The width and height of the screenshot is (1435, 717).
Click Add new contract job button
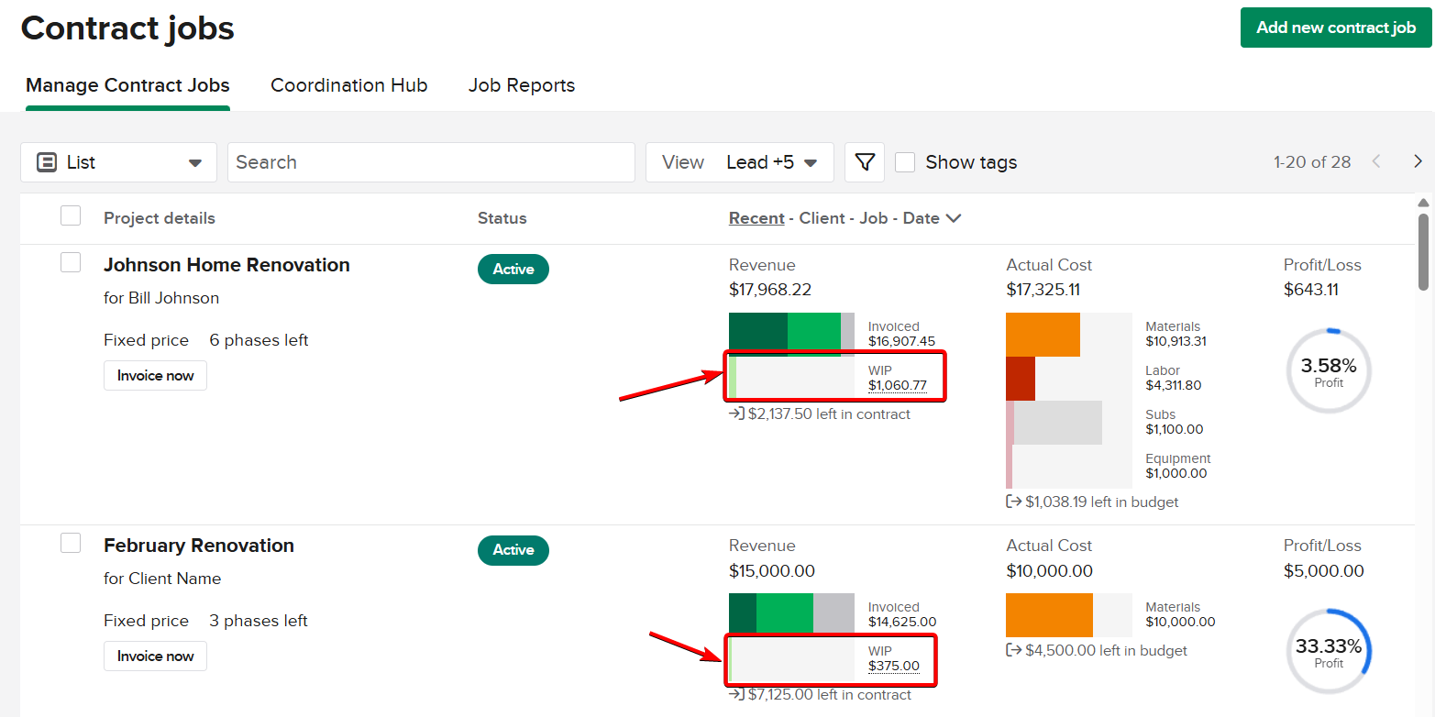tap(1335, 28)
